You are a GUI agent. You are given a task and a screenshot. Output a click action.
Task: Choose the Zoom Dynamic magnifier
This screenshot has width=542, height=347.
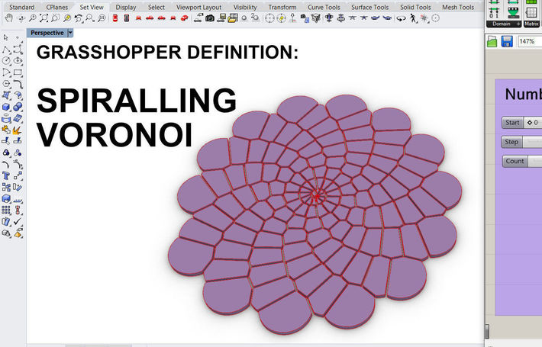click(33, 18)
